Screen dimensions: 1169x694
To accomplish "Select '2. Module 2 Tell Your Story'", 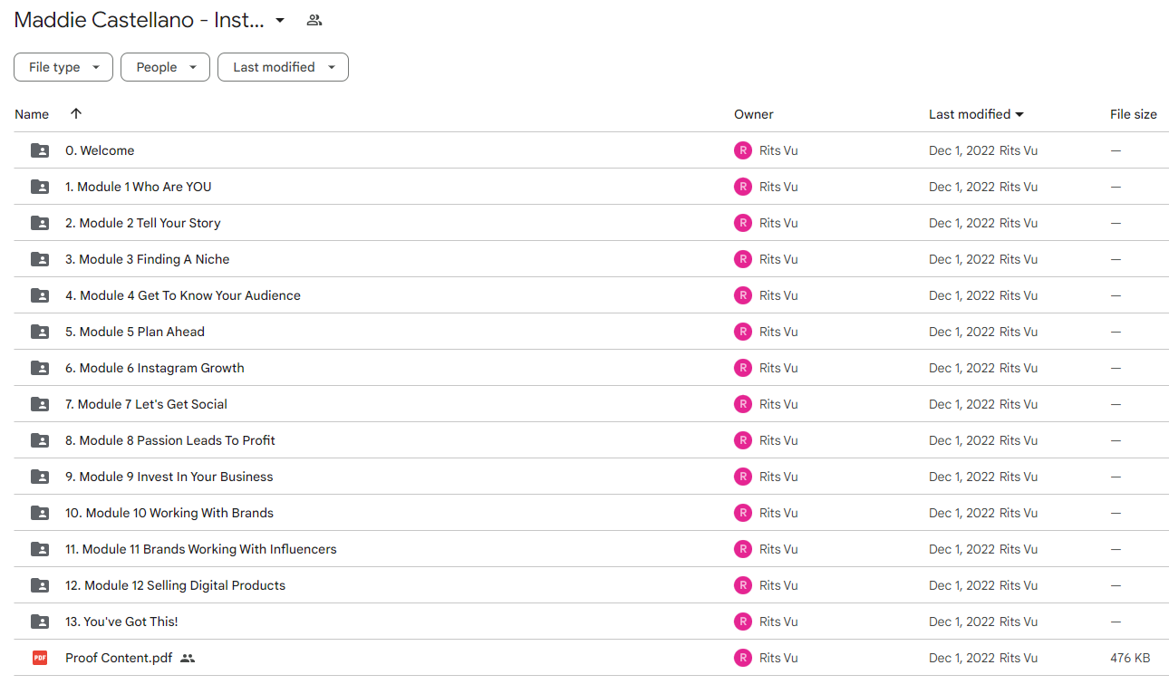I will pos(143,223).
